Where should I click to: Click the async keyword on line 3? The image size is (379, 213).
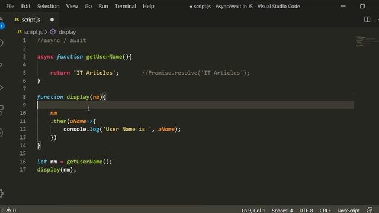tap(45, 57)
